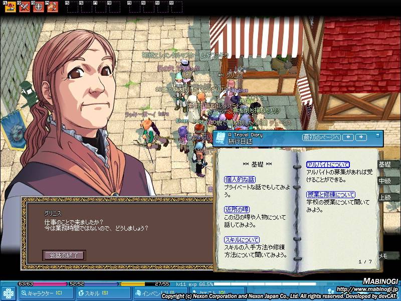Click the blue guild banner flag
Image resolution: width=401 pixels, height=301 pixels.
[14, 130]
